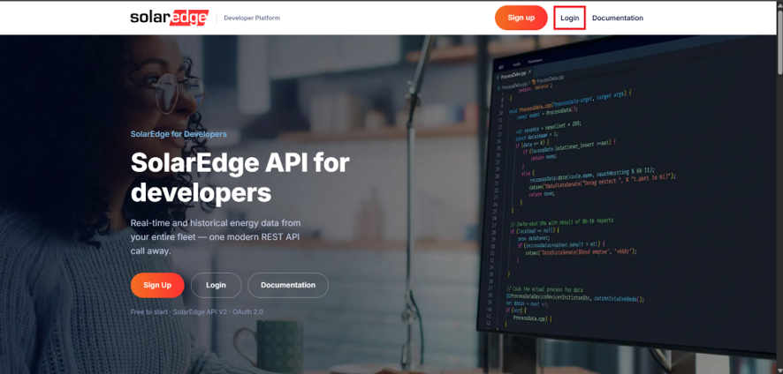Open Login link in the top navigation
This screenshot has height=374, width=783.
pos(570,18)
